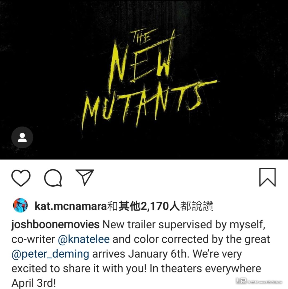Viewport: 288px width, 289px height.
Task: Click the 'New trailer supervised by myself' caption line
Action: [184, 225]
